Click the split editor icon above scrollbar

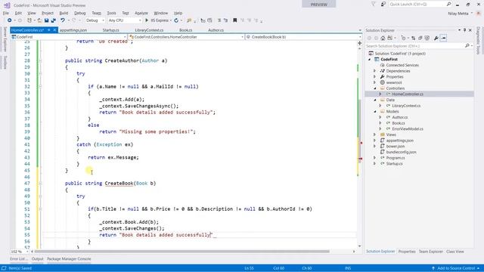click(360, 43)
